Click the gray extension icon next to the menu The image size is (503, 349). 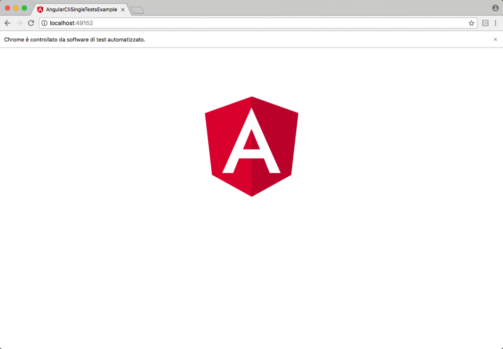click(x=484, y=23)
